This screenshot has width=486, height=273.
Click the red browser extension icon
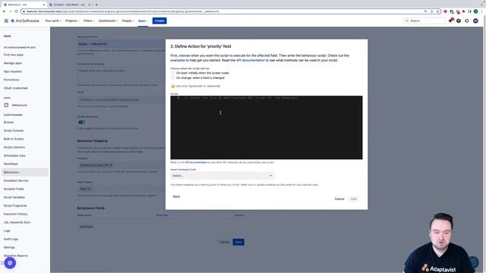click(x=446, y=11)
